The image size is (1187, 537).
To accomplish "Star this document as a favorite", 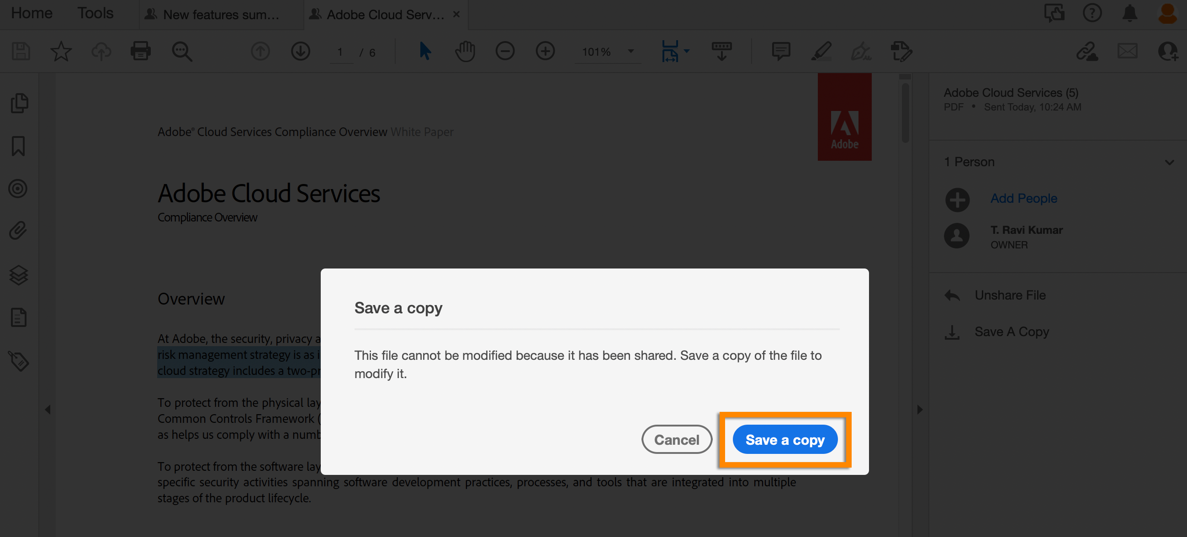I will [60, 51].
